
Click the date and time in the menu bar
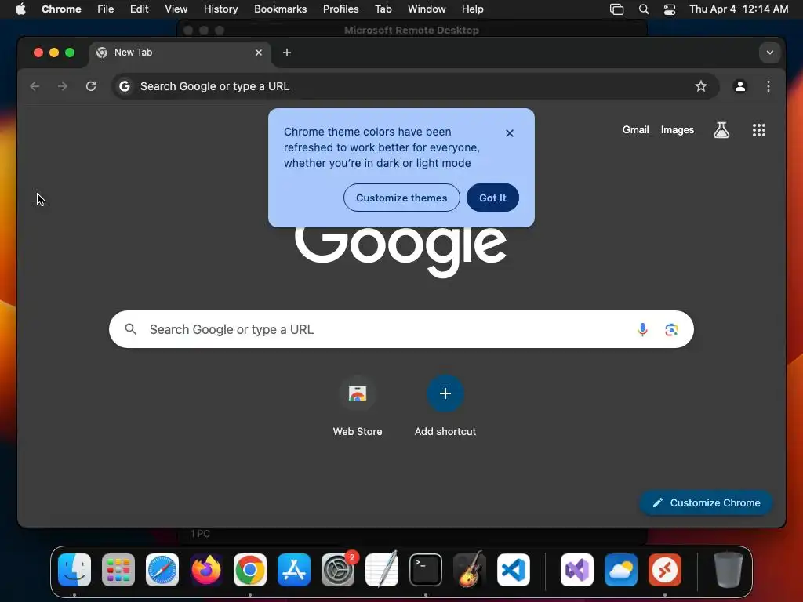(x=739, y=9)
